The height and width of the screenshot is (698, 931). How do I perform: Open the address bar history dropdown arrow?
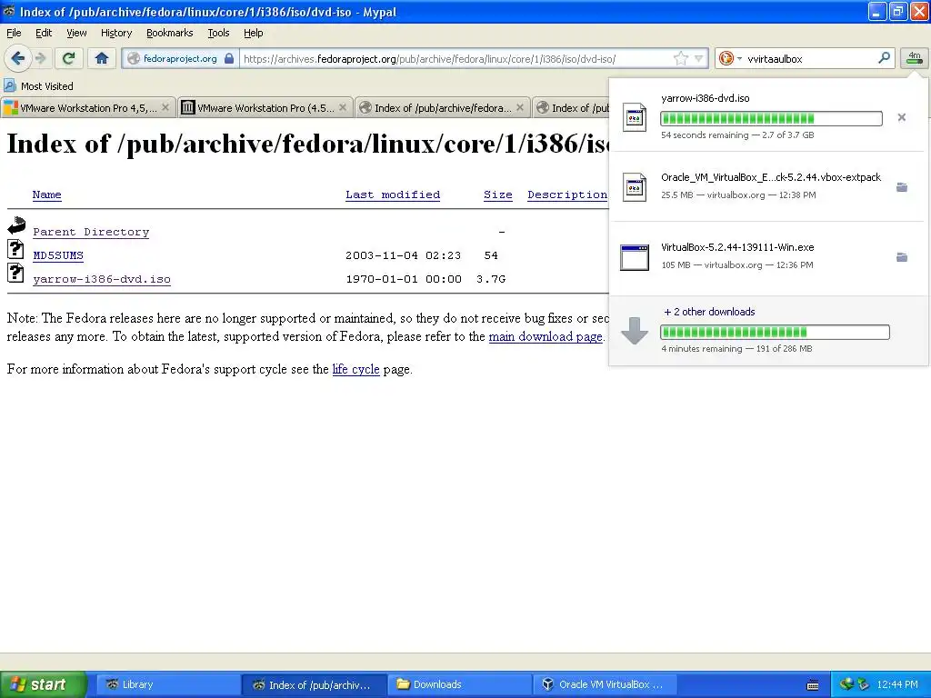coord(699,58)
